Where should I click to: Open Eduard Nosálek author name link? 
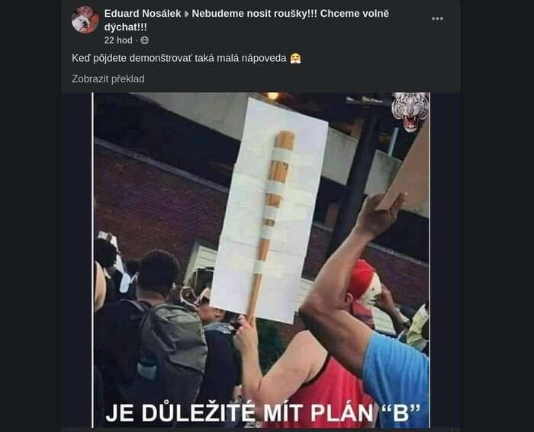[x=143, y=14]
